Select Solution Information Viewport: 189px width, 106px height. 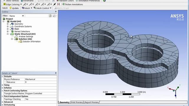coord(32,42)
